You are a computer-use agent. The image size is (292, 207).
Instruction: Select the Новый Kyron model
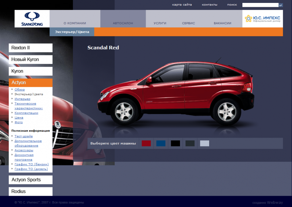(x=31, y=60)
